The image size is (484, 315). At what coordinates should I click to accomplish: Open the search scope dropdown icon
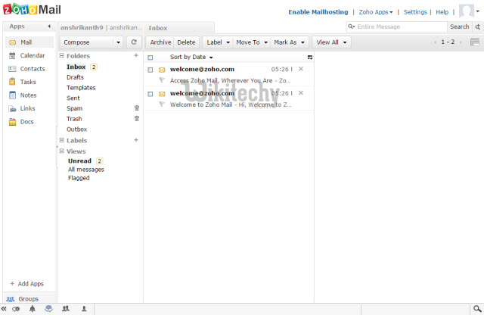(351, 27)
